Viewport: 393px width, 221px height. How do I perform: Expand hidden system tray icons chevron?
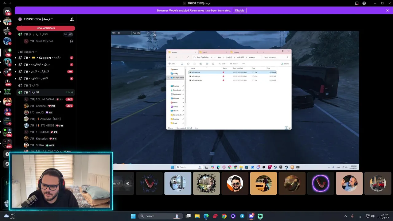345,216
